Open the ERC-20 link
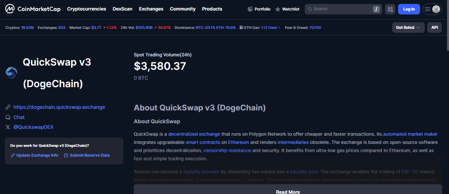Image resolution: width=449 pixels, height=194 pixels. click(410, 172)
